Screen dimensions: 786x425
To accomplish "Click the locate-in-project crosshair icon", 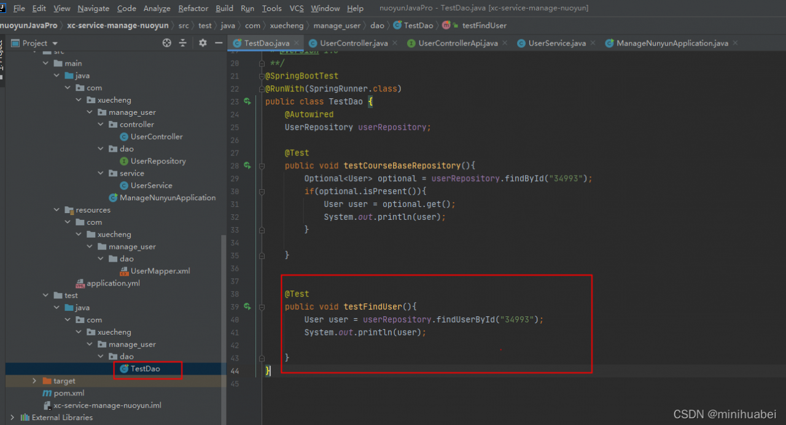I will 166,43.
